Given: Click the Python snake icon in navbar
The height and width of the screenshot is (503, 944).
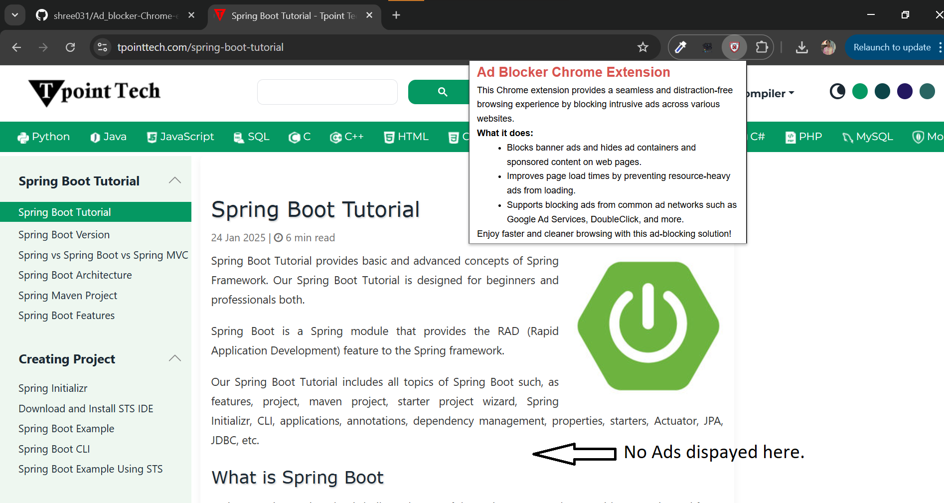Looking at the screenshot, I should click(23, 138).
